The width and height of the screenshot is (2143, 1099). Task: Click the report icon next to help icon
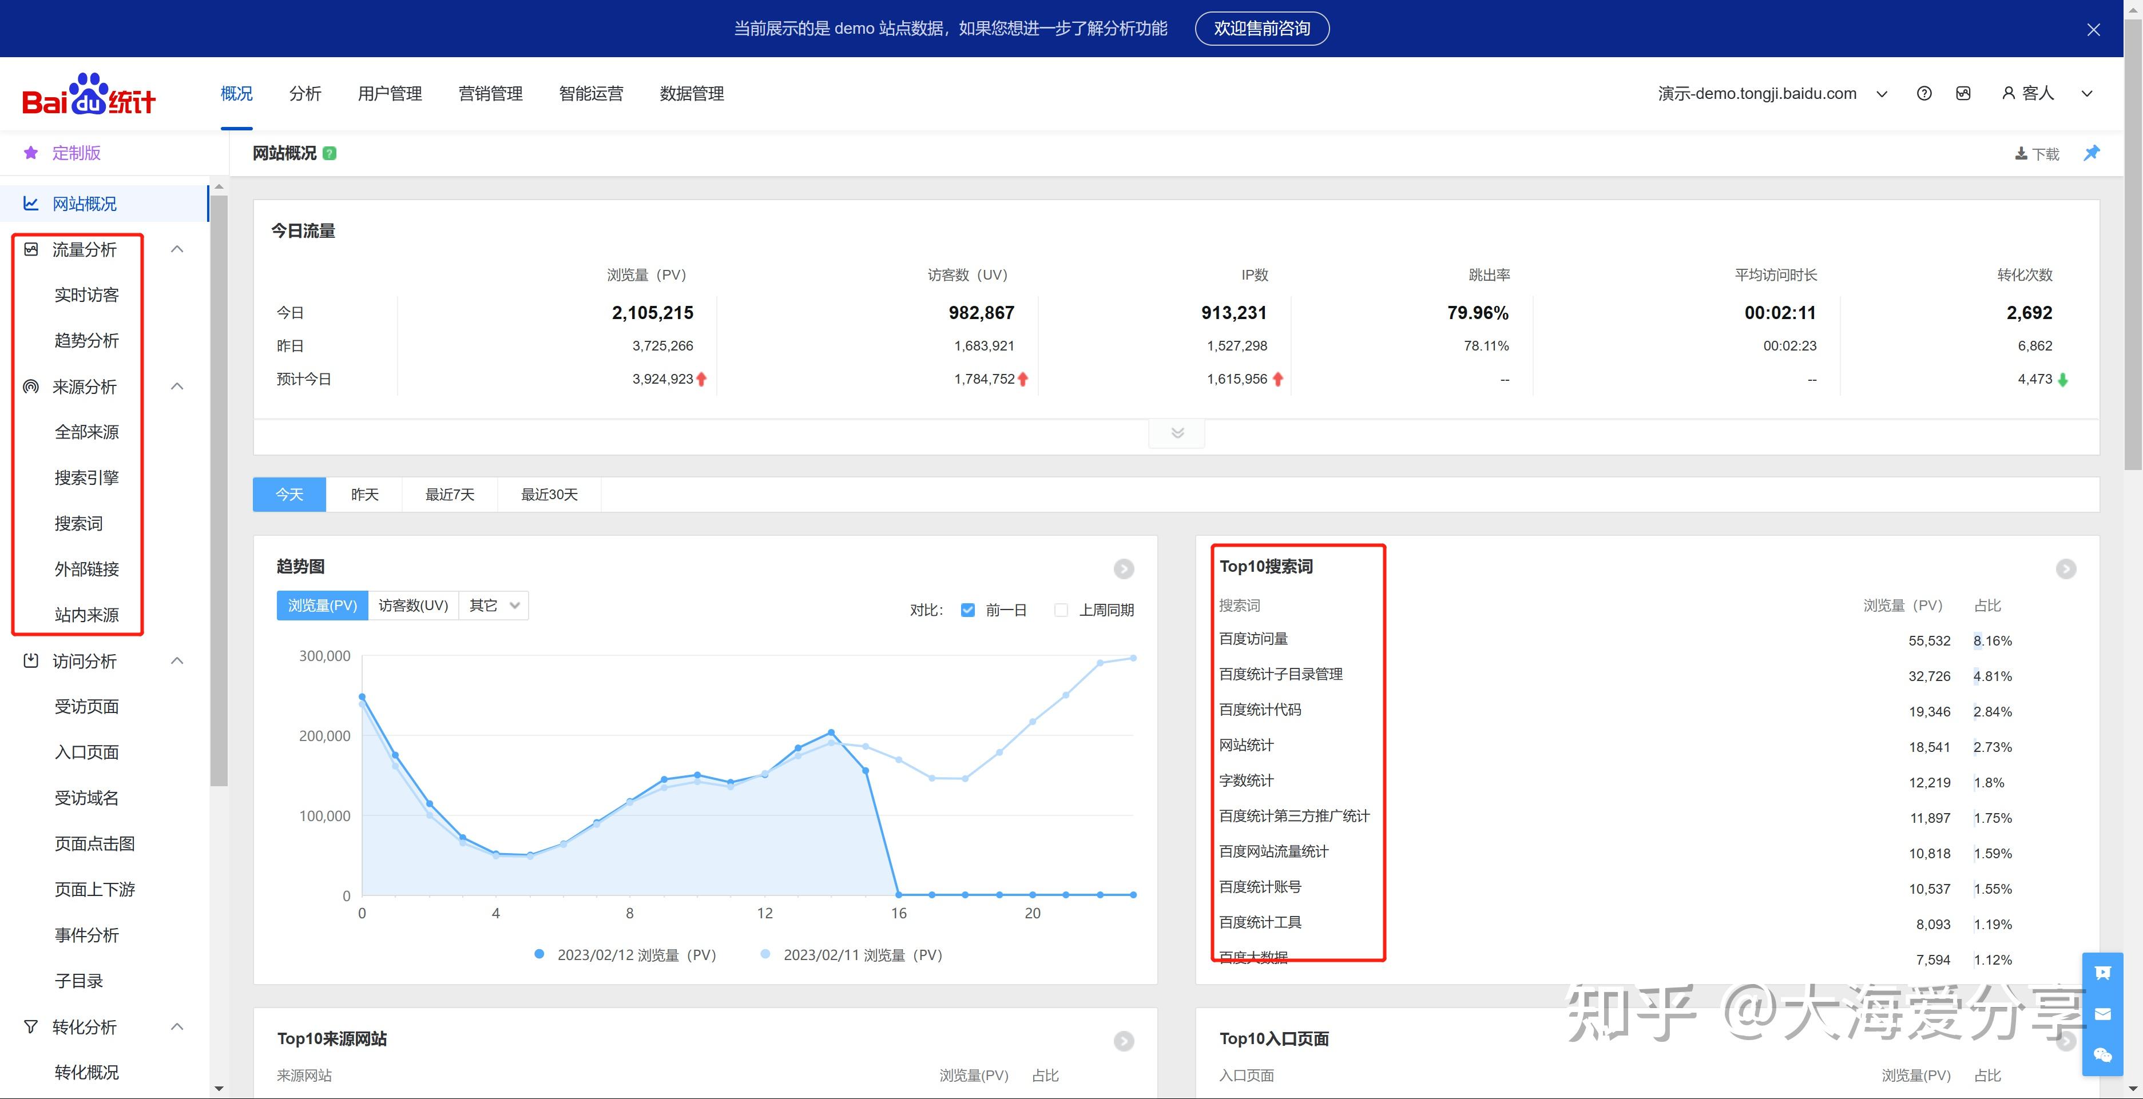click(x=1963, y=94)
